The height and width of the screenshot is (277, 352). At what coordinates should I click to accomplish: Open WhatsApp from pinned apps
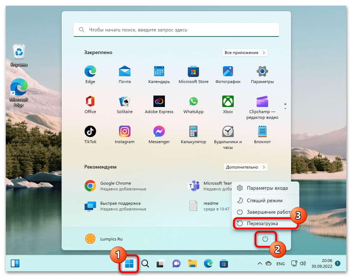(194, 105)
